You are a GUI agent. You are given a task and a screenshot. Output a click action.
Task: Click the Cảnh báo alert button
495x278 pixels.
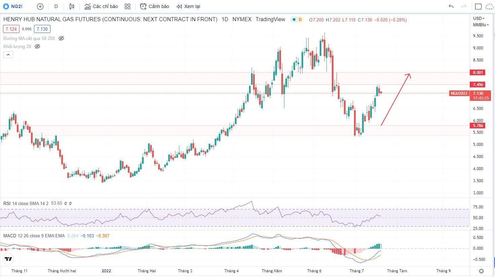point(154,6)
